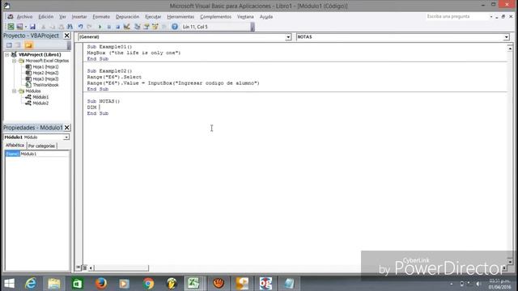518x291 pixels.
Task: Undo the last edit with the Undo icon
Action: pos(80,27)
